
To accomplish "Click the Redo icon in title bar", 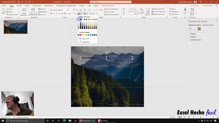I will click(26, 2).
